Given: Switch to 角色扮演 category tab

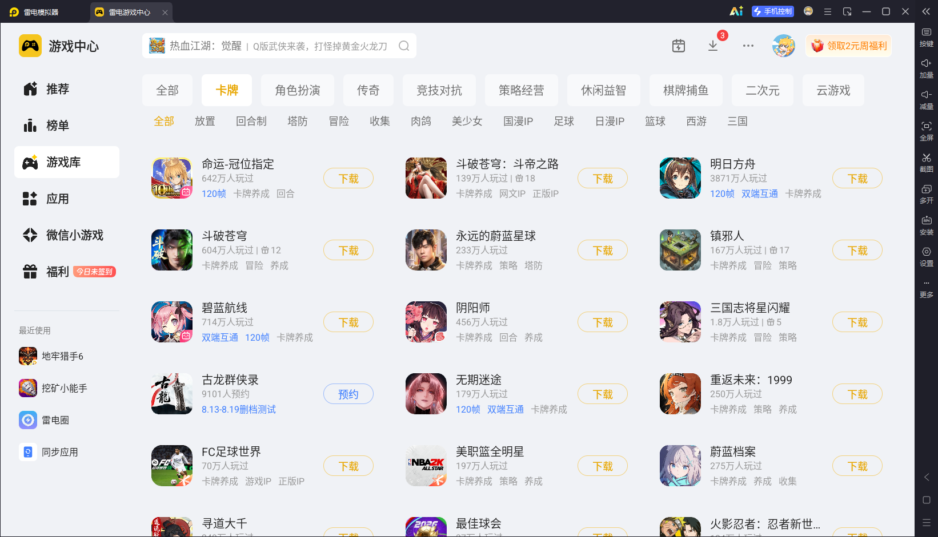Looking at the screenshot, I should click(298, 90).
